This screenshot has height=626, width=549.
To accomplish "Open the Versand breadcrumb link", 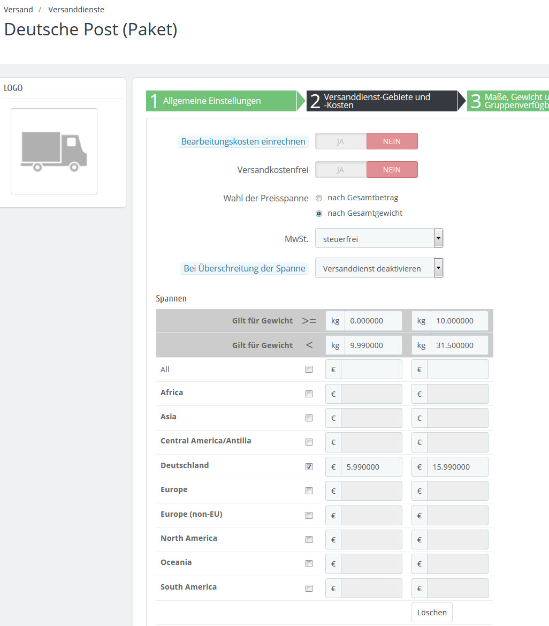I will coord(18,10).
